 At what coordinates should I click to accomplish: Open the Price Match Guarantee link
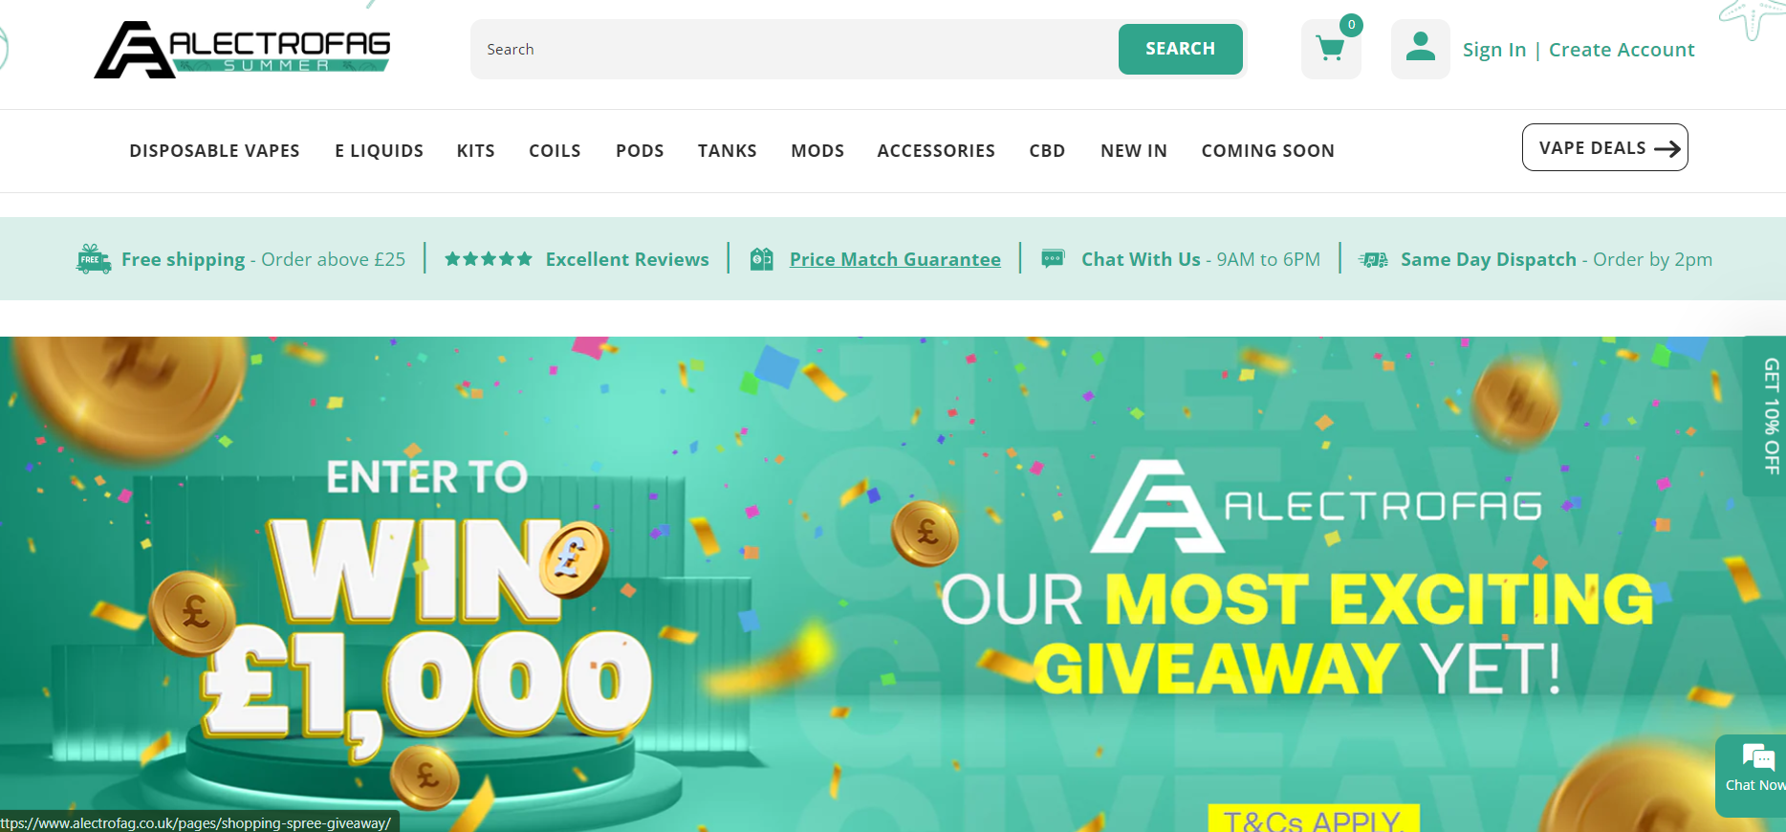[x=895, y=259]
